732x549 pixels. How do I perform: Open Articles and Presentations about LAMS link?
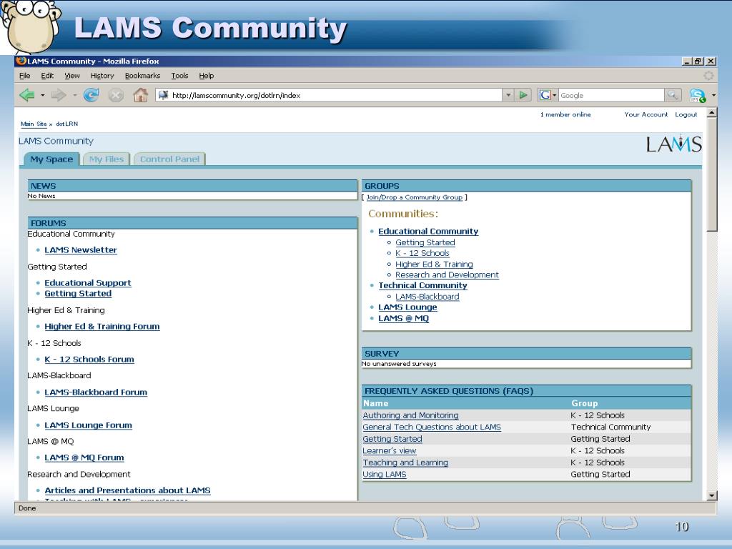click(127, 490)
